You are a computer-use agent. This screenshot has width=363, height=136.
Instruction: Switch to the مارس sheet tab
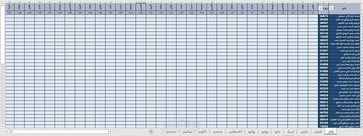(x=304, y=132)
